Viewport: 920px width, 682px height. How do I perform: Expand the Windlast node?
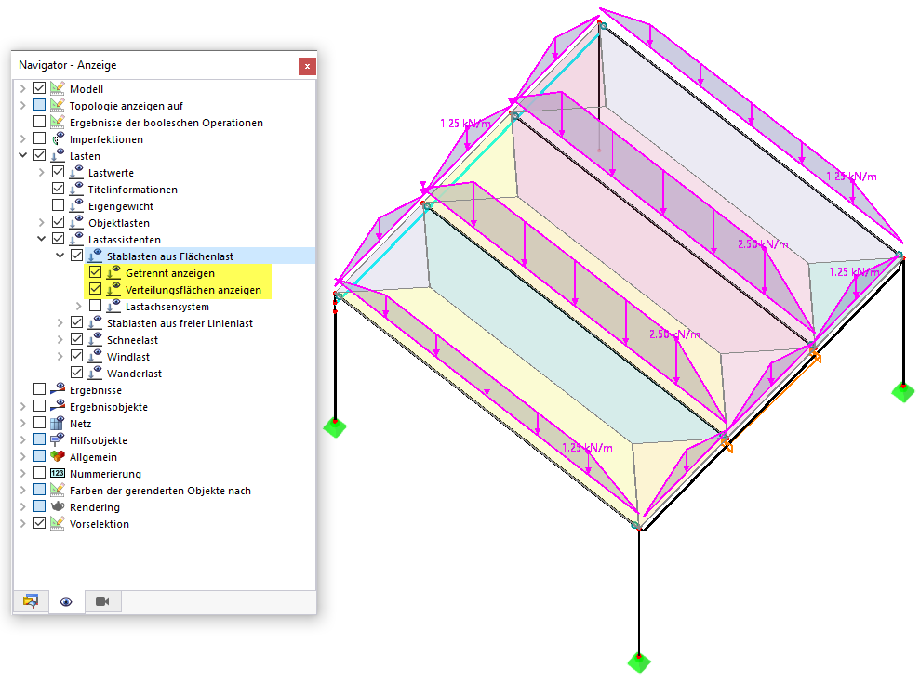click(x=60, y=356)
